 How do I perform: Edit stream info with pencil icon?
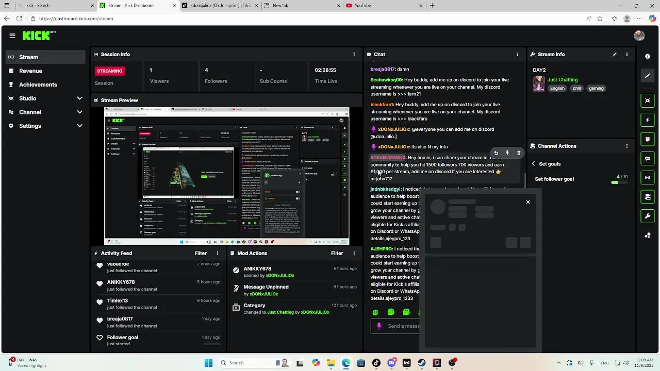[614, 54]
